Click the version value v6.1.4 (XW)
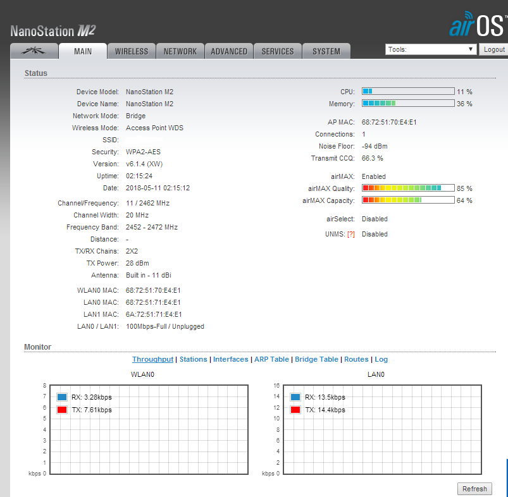 point(144,164)
